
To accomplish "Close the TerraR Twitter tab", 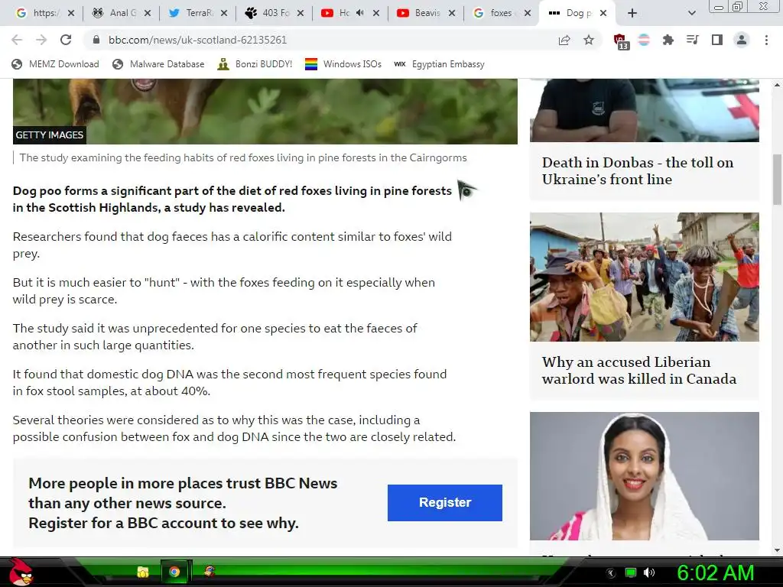I will click(224, 14).
